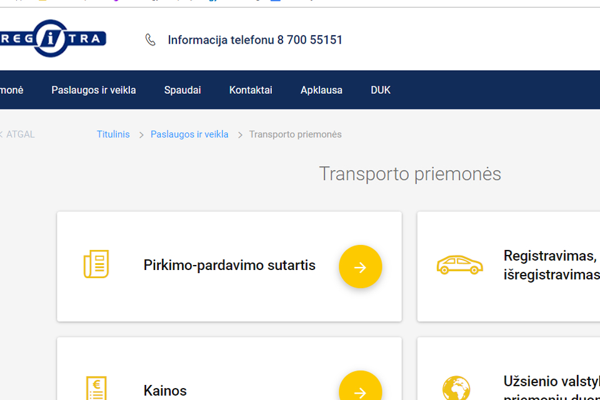The width and height of the screenshot is (600, 400).
Task: Go back using the ATGAL link
Action: click(x=19, y=134)
